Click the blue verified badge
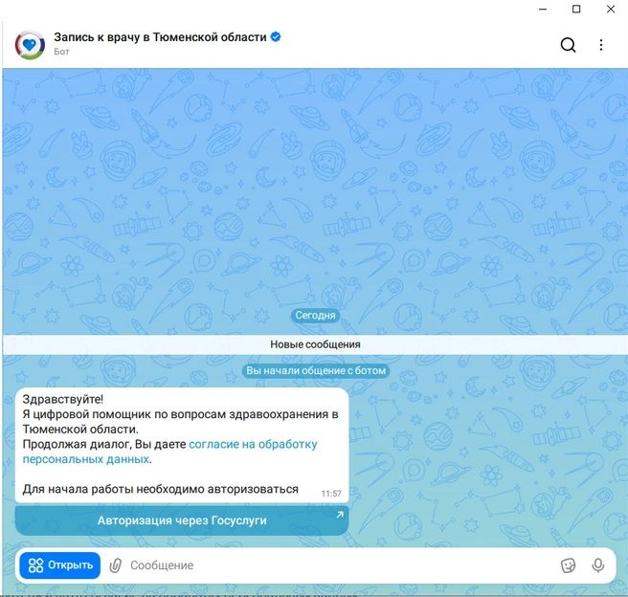Viewport: 628px width, 597px height. point(276,36)
